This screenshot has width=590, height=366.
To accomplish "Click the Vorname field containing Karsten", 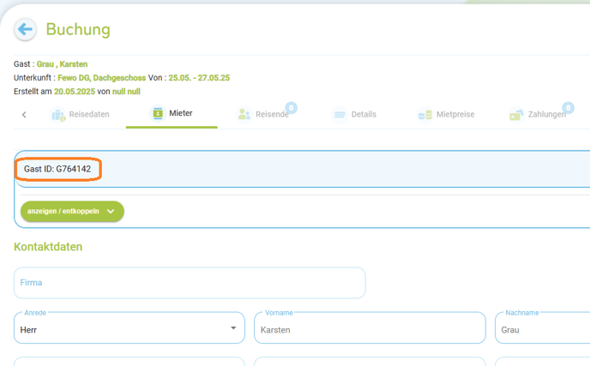I will point(370,328).
